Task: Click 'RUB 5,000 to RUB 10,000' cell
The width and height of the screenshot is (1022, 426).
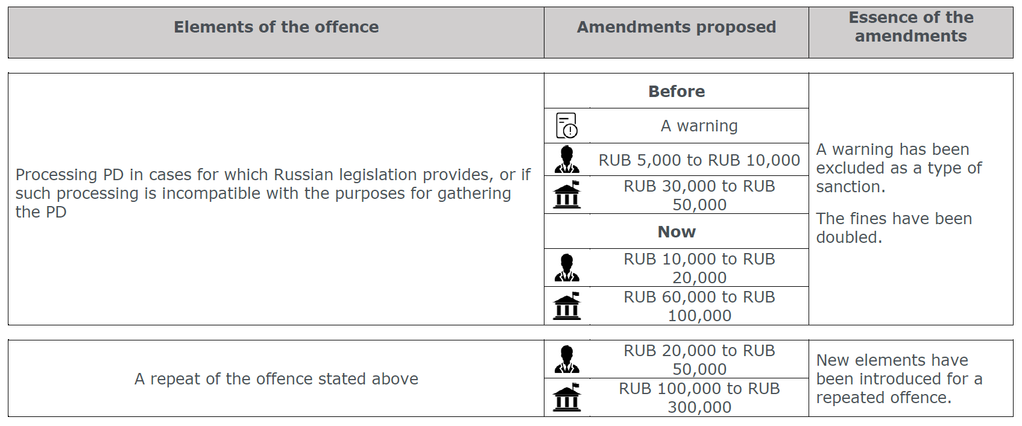Action: (699, 160)
